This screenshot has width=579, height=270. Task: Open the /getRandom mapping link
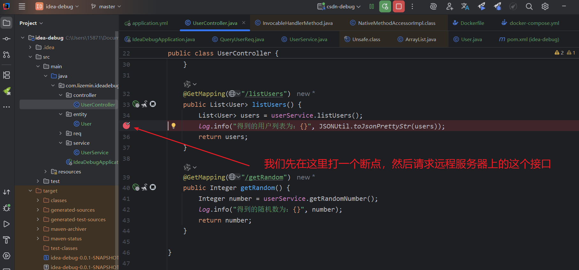264,177
